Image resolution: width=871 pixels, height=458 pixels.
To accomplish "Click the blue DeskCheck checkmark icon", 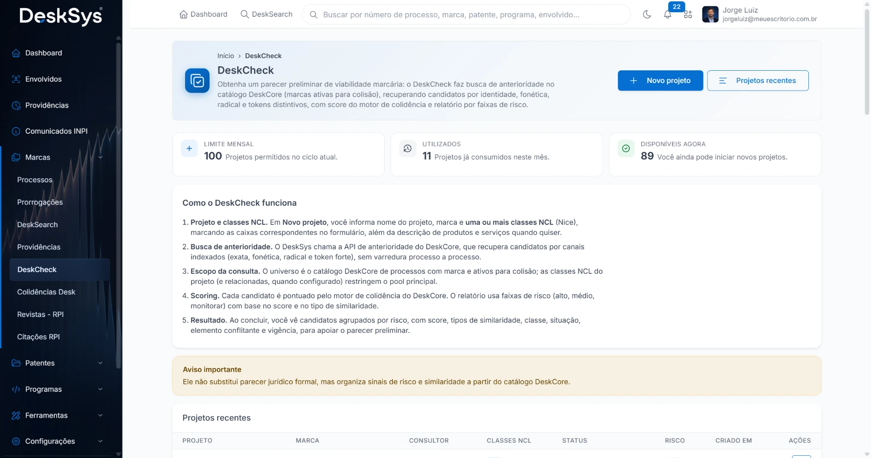I will coord(197,81).
